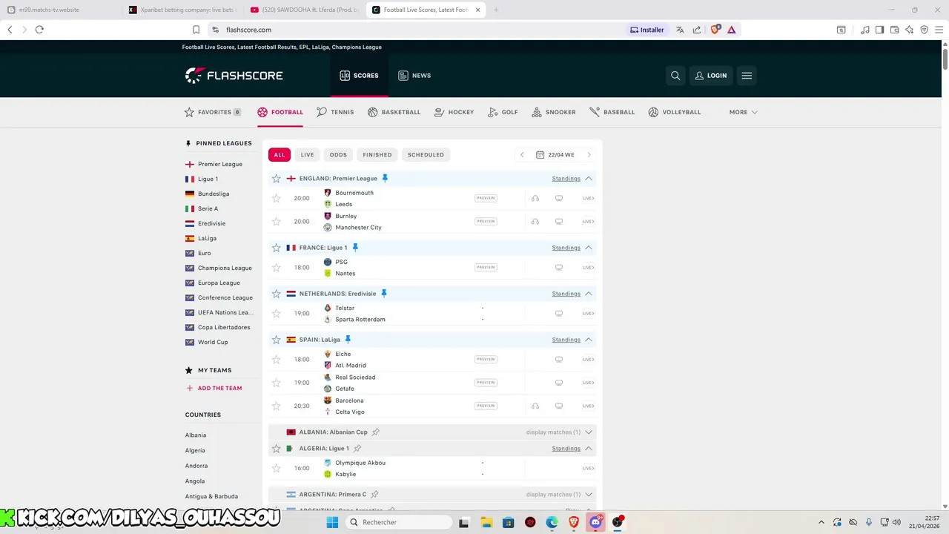Open the Flashscore search icon
This screenshot has width=949, height=534.
pyautogui.click(x=675, y=76)
